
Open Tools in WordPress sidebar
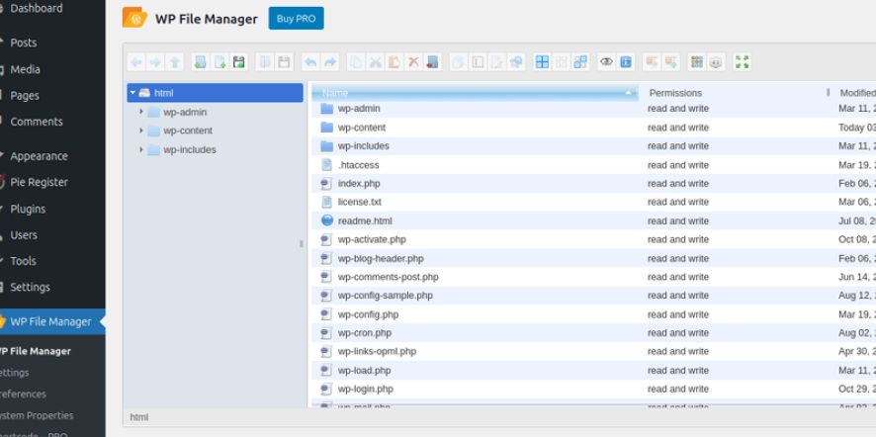coord(23,261)
